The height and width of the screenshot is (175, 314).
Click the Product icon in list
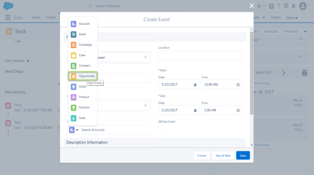point(74,97)
